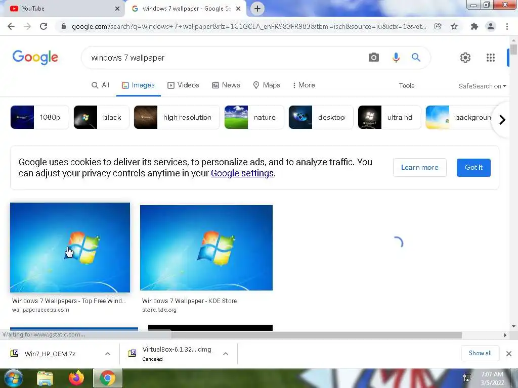
Task: Open Chrome's three-dot menu
Action: pyautogui.click(x=507, y=26)
